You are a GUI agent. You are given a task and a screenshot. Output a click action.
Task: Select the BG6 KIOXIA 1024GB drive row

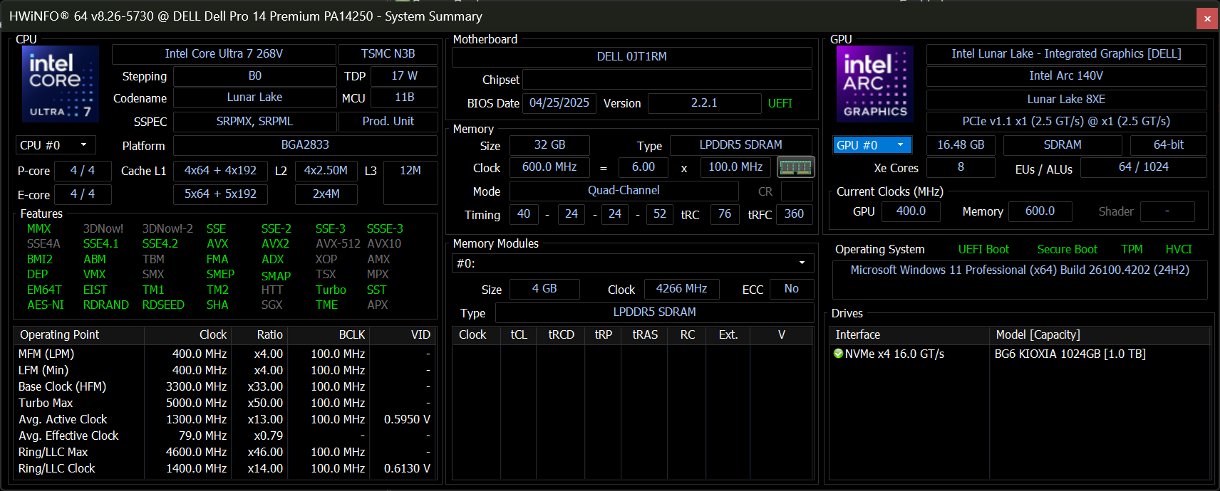(1020, 354)
